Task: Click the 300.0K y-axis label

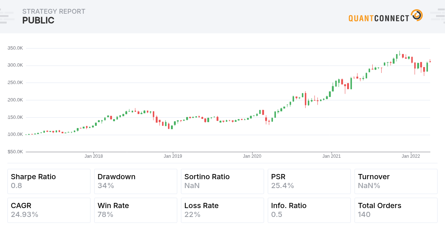Action: 15,65
